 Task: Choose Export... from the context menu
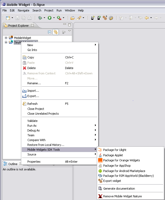60,96
